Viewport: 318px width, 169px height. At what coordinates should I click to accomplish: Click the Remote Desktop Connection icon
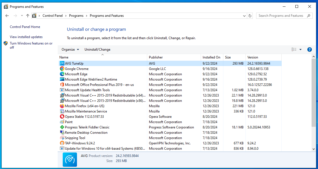point(62,133)
